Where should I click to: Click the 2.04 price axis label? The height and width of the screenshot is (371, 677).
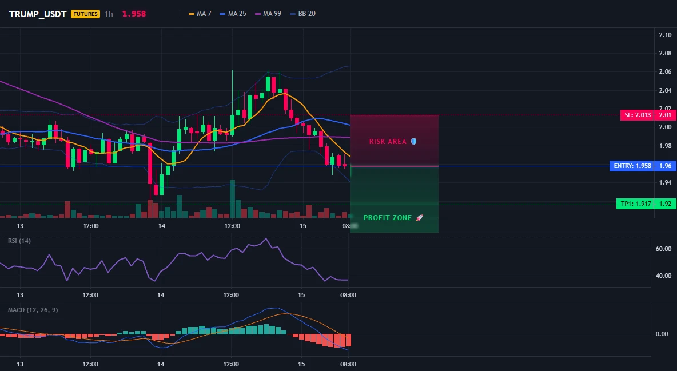(x=665, y=90)
